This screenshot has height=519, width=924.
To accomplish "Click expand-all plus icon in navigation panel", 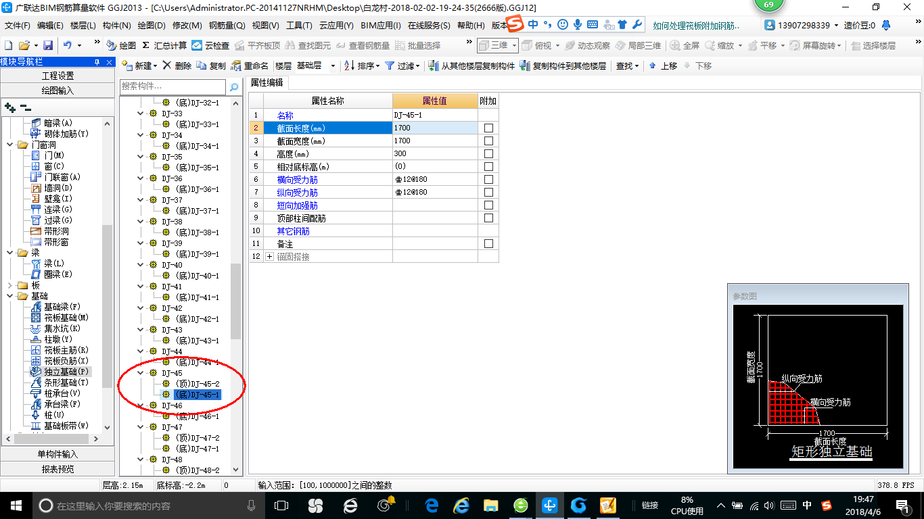I will 10,107.
